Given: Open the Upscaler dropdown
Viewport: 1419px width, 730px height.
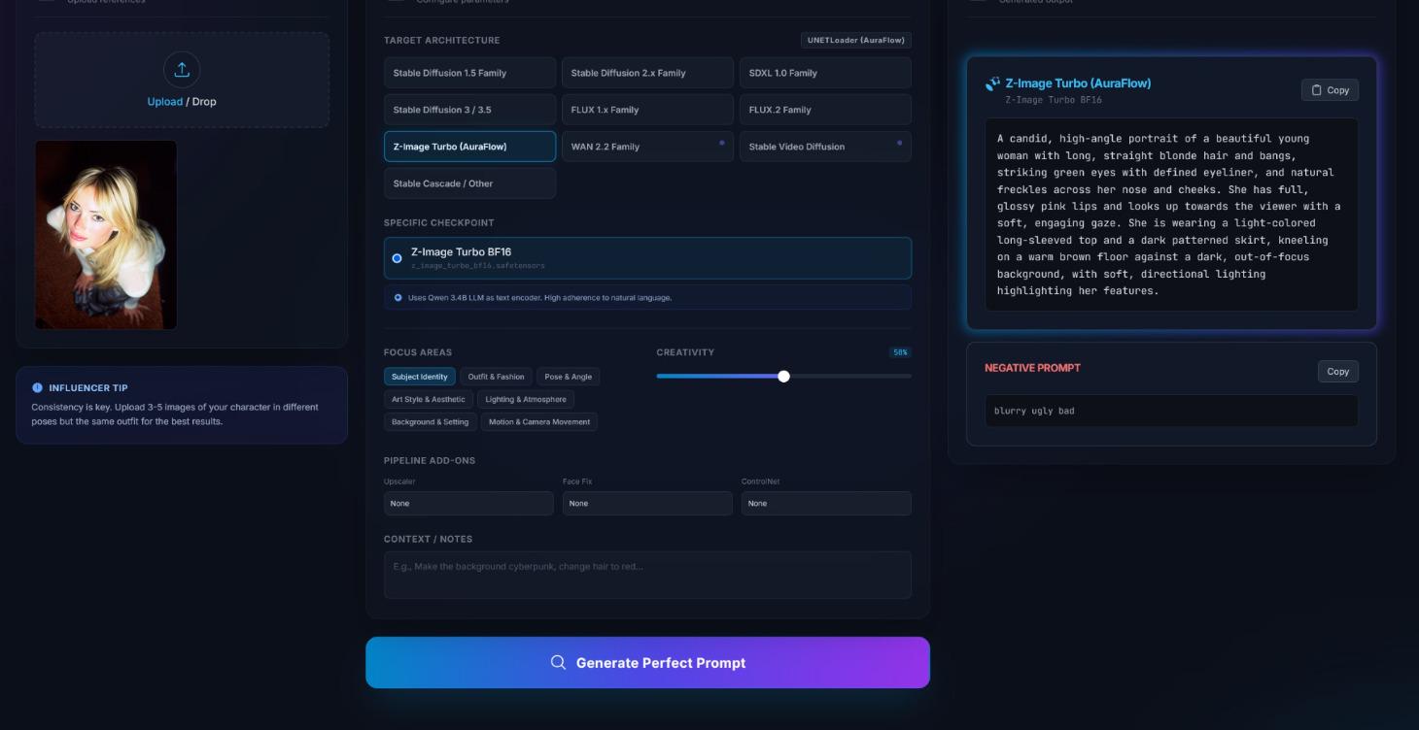Looking at the screenshot, I should pos(468,503).
